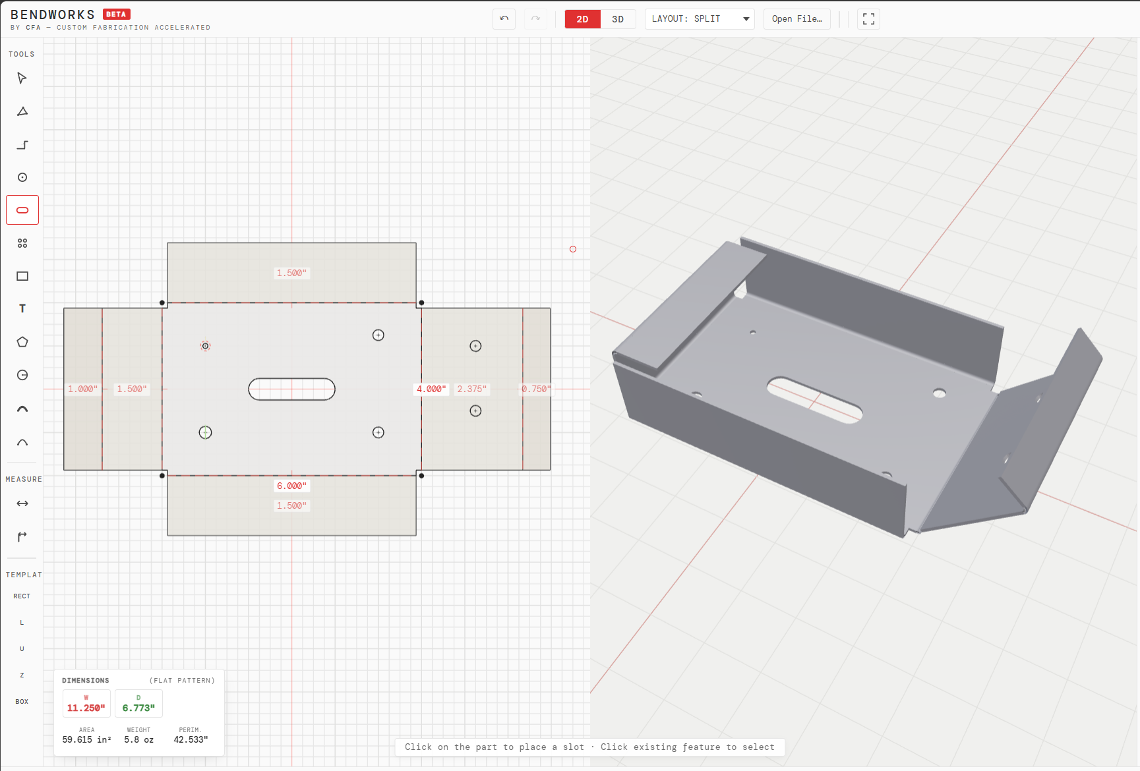Select the lower hole on the right flange
The image size is (1140, 771).
[475, 411]
